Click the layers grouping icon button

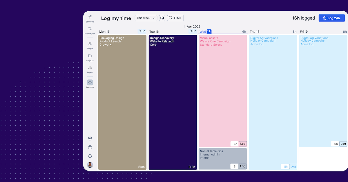coord(162,18)
